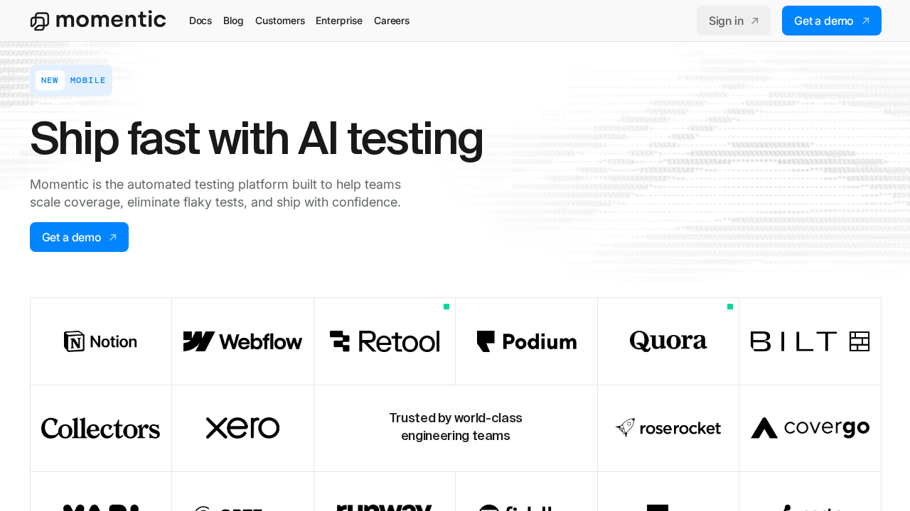Click the Roserocket logo
Screen dimensions: 910x511
(668, 428)
